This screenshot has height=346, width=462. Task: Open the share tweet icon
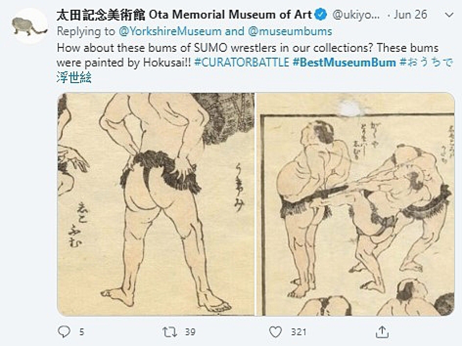(x=382, y=331)
